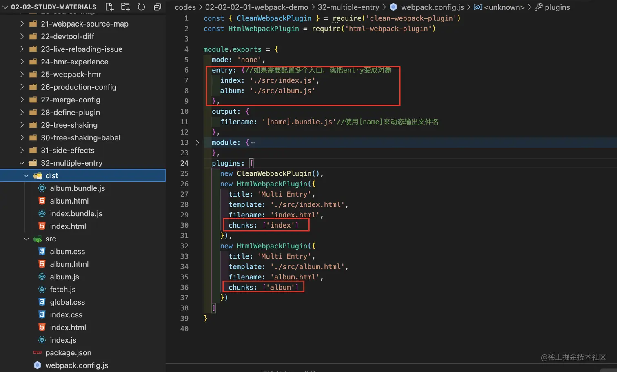Click the album.bundle.js file icon
Screen dimensions: 617x372
pos(42,188)
